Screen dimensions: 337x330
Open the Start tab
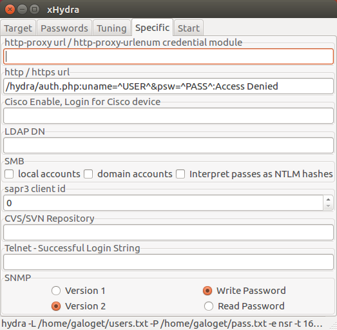pyautogui.click(x=189, y=28)
